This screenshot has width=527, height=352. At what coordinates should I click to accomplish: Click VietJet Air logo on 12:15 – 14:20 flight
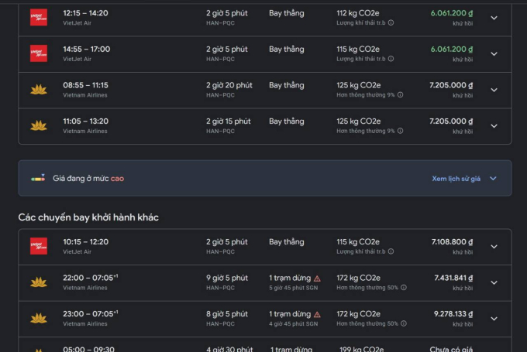click(38, 17)
